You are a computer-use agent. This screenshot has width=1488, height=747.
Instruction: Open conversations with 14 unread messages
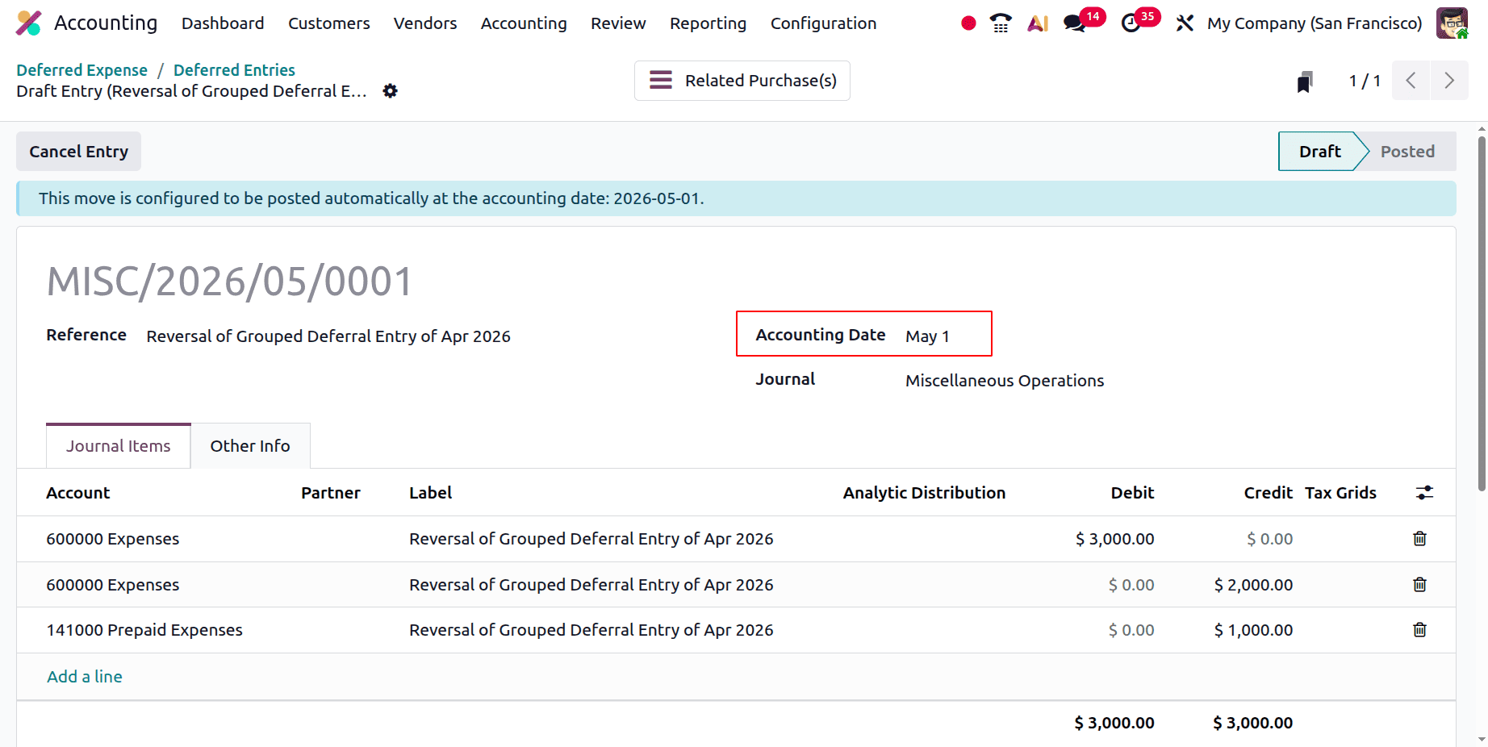pyautogui.click(x=1083, y=21)
